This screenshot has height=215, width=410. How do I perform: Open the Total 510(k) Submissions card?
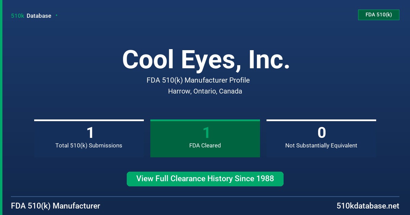pyautogui.click(x=89, y=138)
